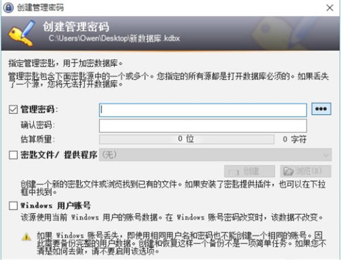Click the yellow warning triangle icon
Viewport: 341px width, 260px height.
(x=26, y=237)
